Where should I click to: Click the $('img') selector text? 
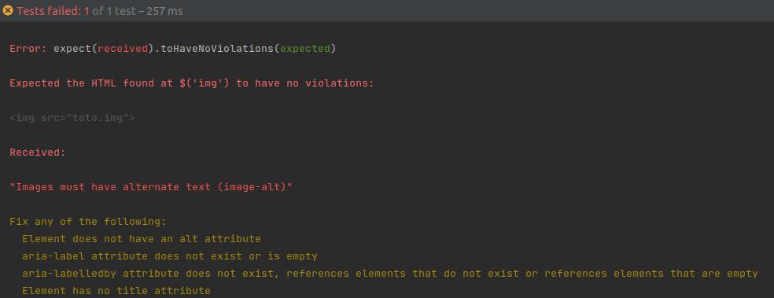(x=205, y=83)
